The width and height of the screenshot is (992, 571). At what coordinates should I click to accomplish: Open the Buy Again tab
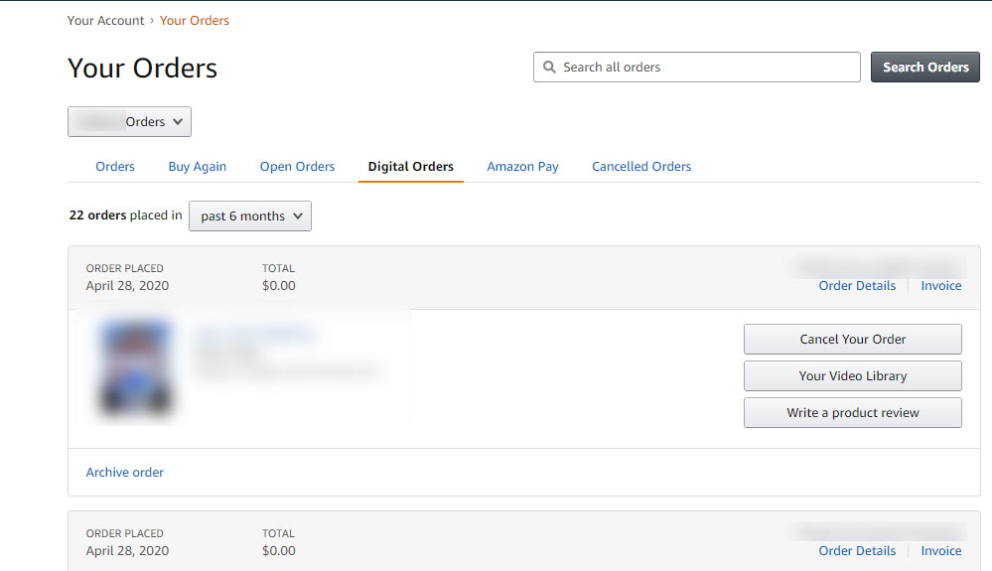pyautogui.click(x=198, y=167)
